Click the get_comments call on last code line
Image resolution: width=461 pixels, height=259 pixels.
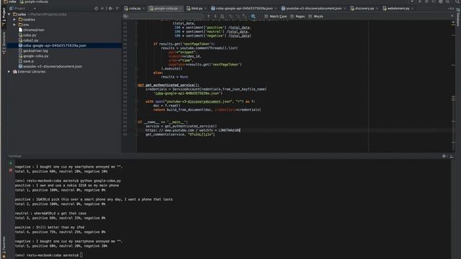[x=180, y=135]
